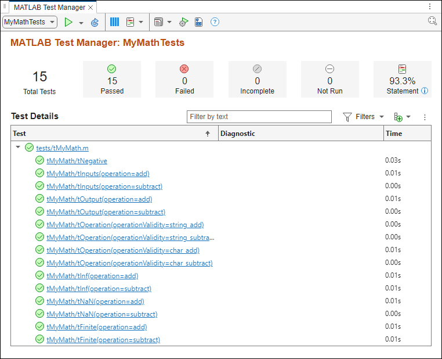The height and width of the screenshot is (359, 442).
Task: Open the truncated tOperation string_subtra... link
Action: 131,238
